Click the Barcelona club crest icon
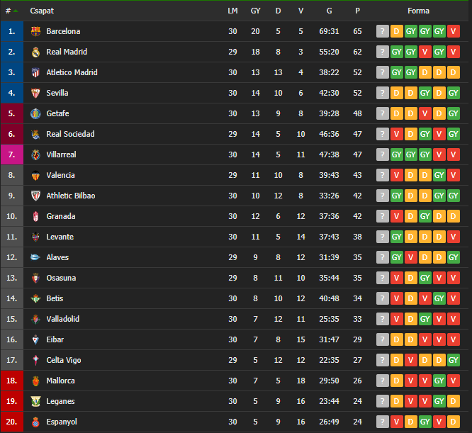Screen dimensions: 472x433 click(x=35, y=31)
